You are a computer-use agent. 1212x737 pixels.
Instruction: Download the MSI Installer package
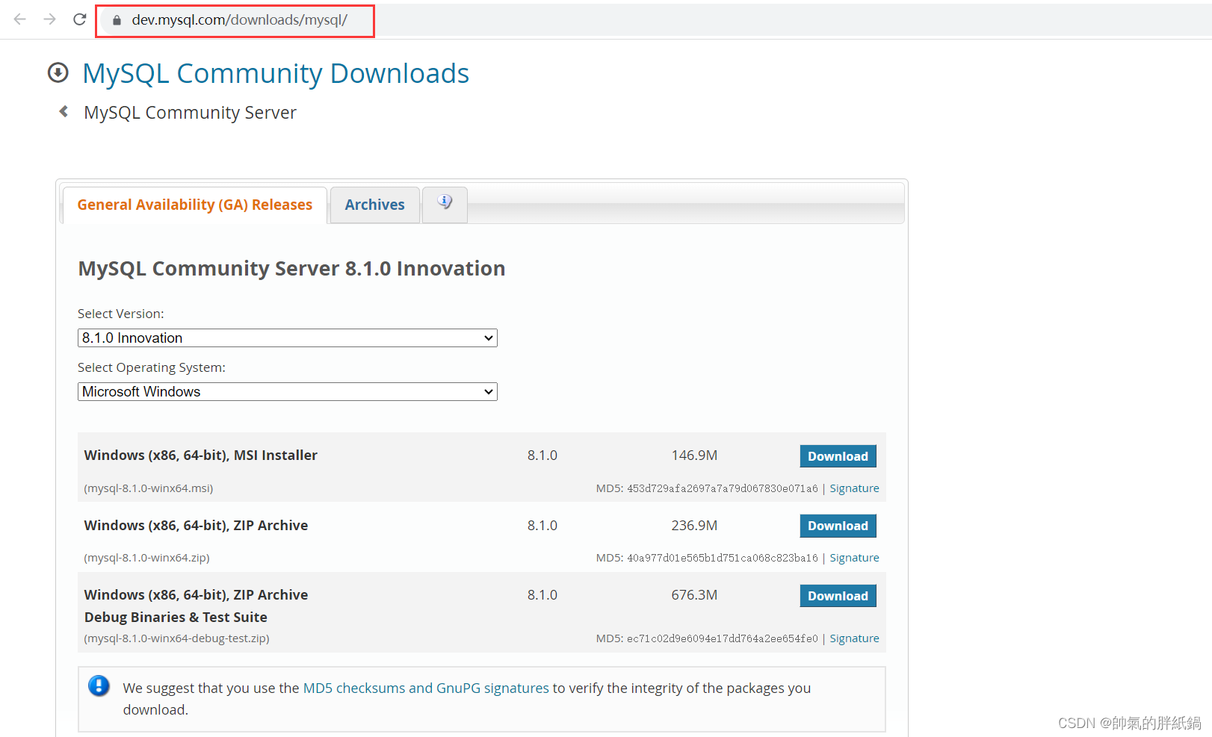838,456
